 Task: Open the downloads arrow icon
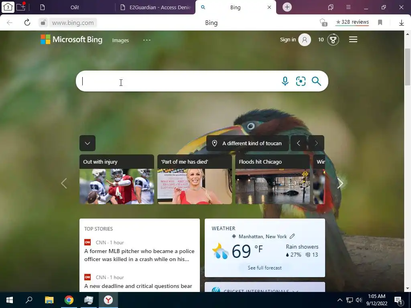click(x=401, y=23)
